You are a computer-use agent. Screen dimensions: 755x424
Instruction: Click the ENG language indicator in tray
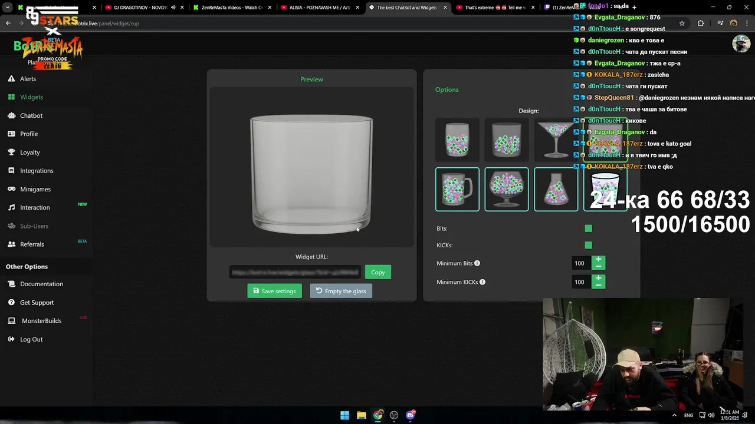688,415
